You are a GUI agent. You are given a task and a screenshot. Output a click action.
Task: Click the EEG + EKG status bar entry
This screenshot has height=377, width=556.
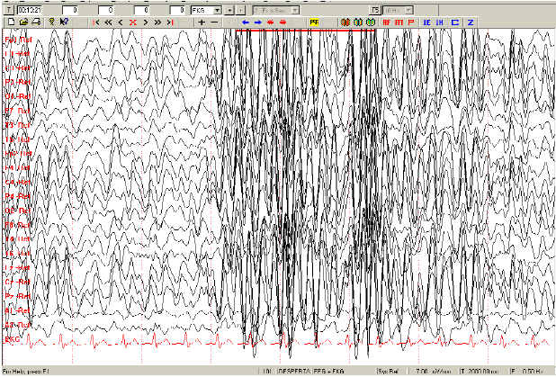(328, 372)
